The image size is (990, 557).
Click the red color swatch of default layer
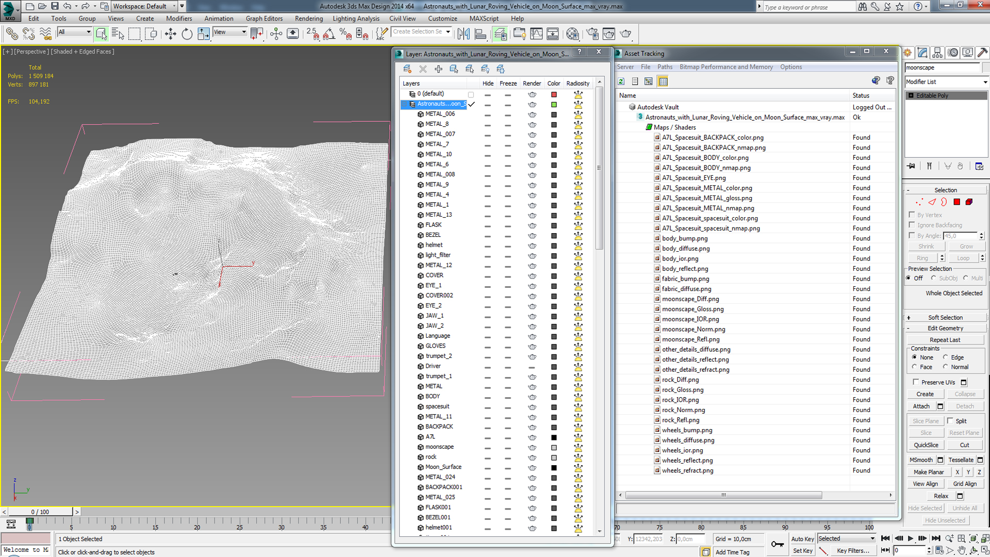554,94
